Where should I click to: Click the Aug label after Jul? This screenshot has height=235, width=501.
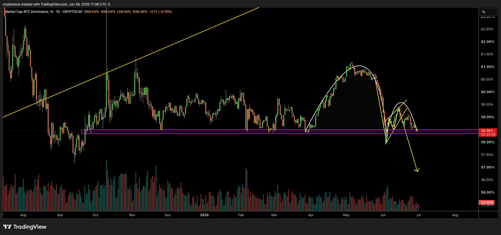[x=455, y=215]
